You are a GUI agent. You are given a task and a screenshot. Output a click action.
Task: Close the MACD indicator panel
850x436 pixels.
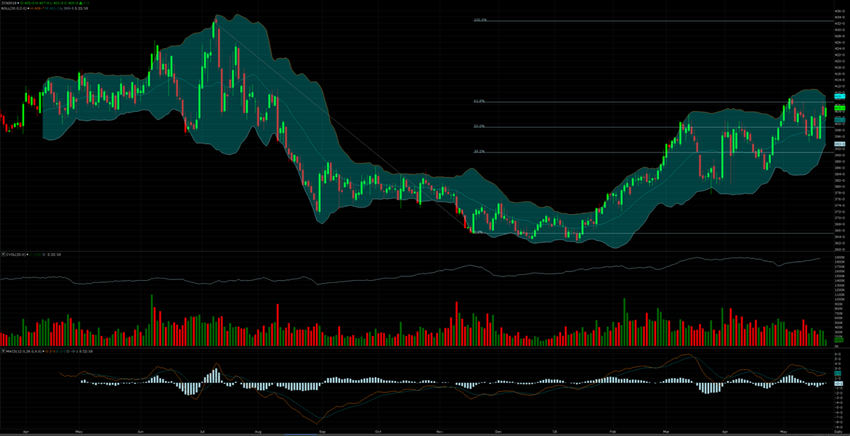point(3,351)
